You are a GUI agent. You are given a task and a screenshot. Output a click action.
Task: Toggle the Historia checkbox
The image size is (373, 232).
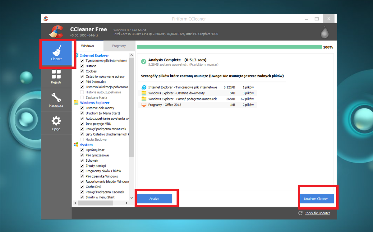82,66
